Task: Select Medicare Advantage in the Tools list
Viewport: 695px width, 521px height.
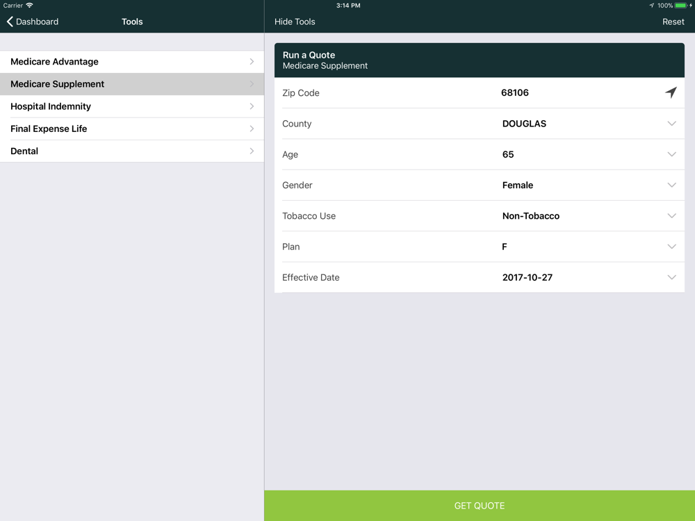Action: click(132, 62)
